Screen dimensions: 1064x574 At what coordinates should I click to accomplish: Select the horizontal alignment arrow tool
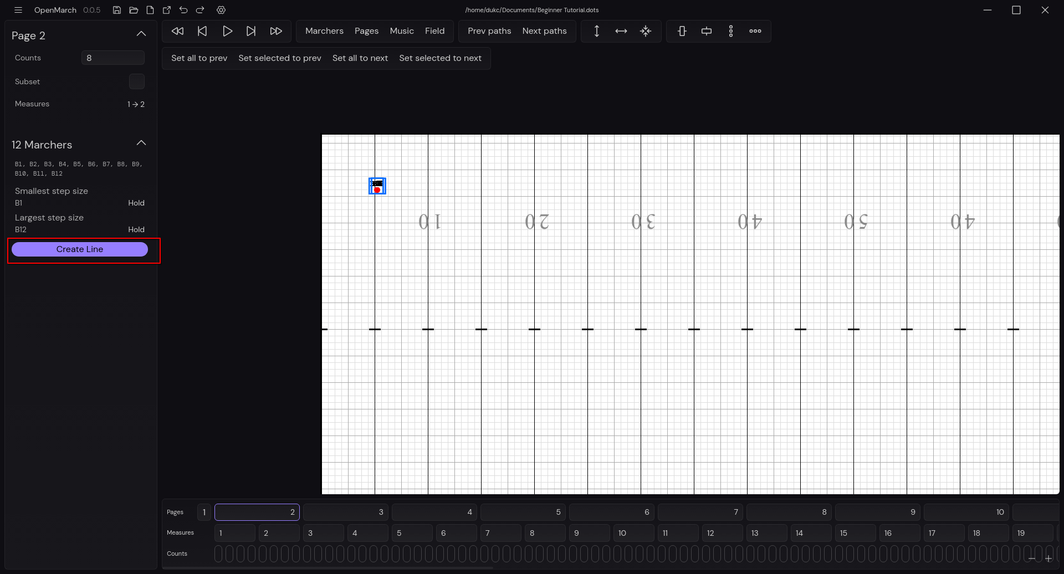pos(621,31)
